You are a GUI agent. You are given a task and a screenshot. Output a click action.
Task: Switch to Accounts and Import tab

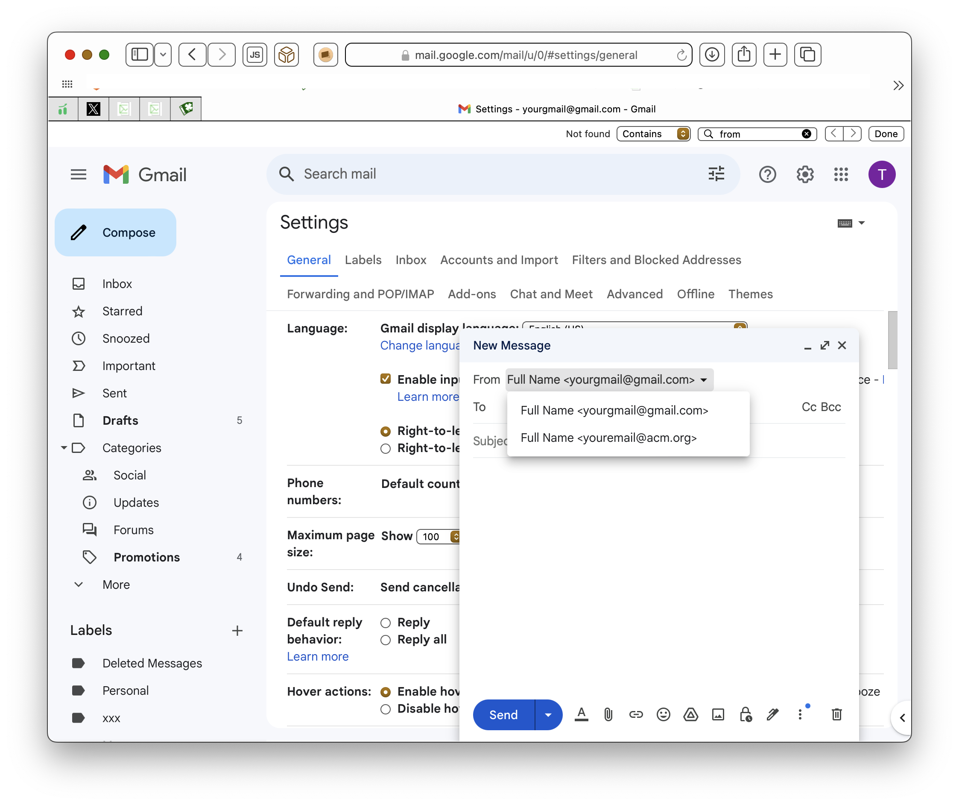[x=499, y=260]
